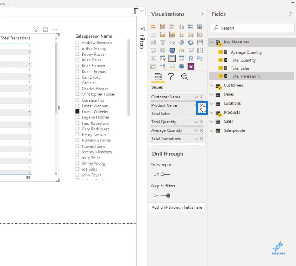Image resolution: width=296 pixels, height=266 pixels.
Task: Expand the Salespeople table
Action: pos(211,130)
